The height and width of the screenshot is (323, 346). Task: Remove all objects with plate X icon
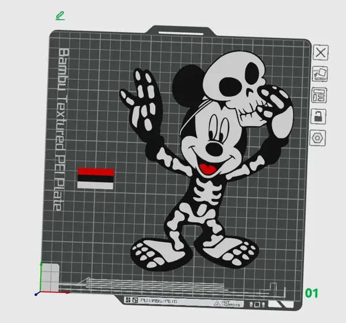321,52
